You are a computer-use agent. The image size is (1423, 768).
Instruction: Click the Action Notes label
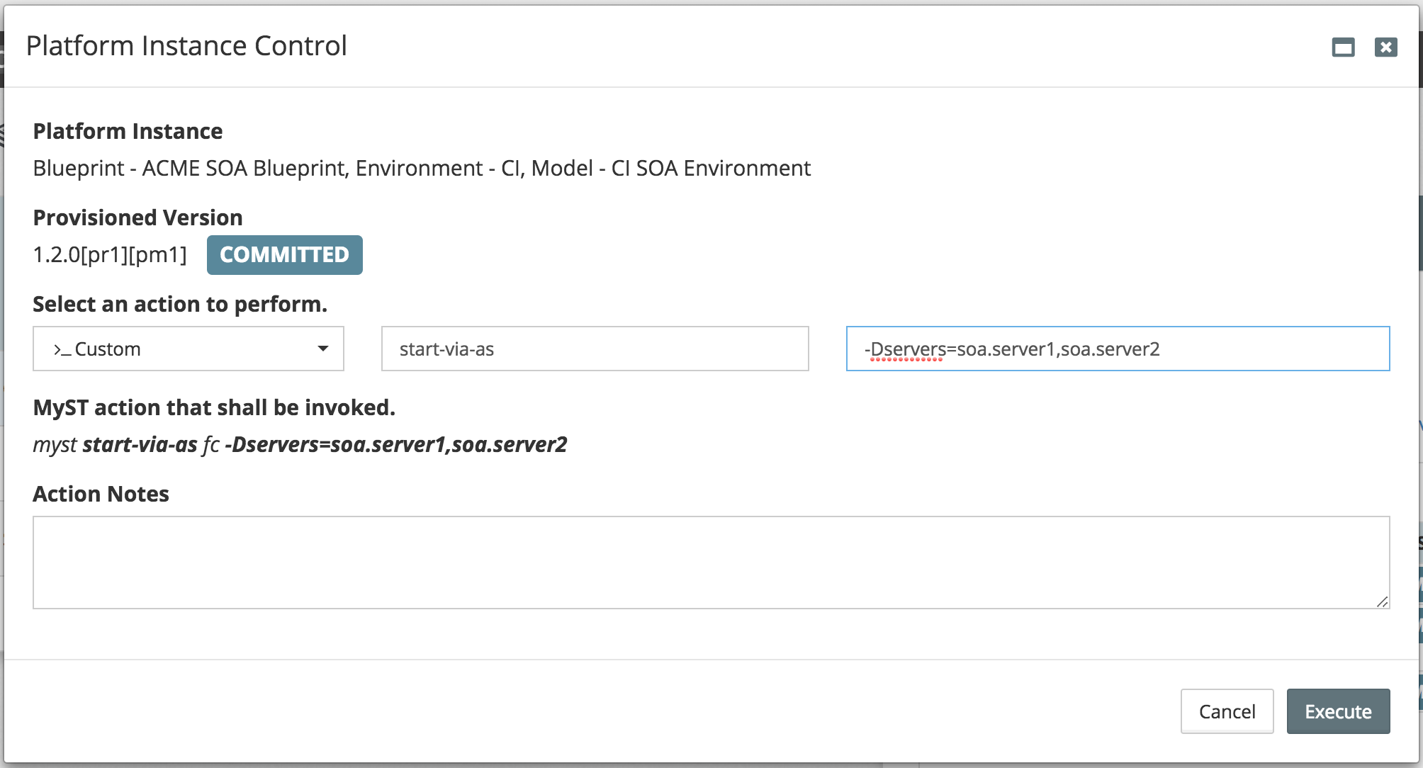pyautogui.click(x=101, y=494)
